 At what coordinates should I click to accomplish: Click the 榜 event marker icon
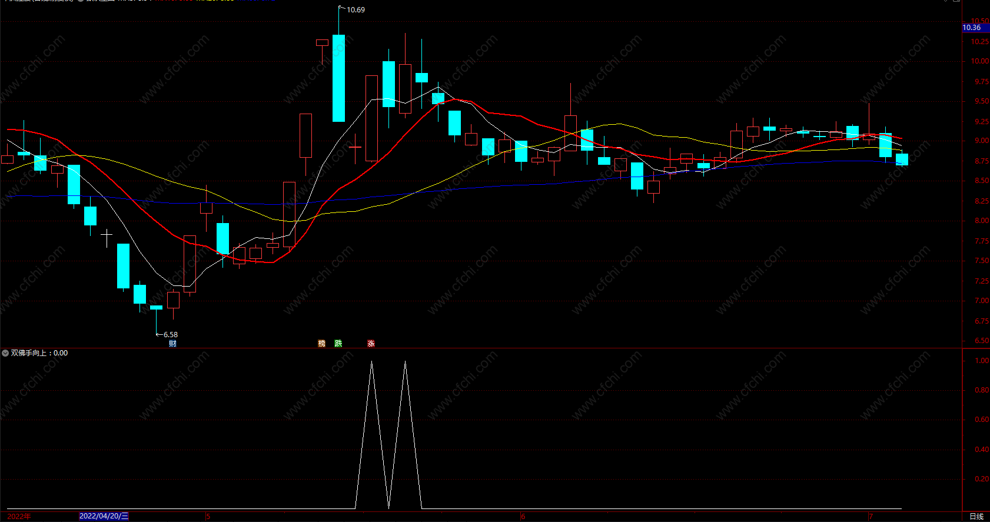click(x=321, y=344)
